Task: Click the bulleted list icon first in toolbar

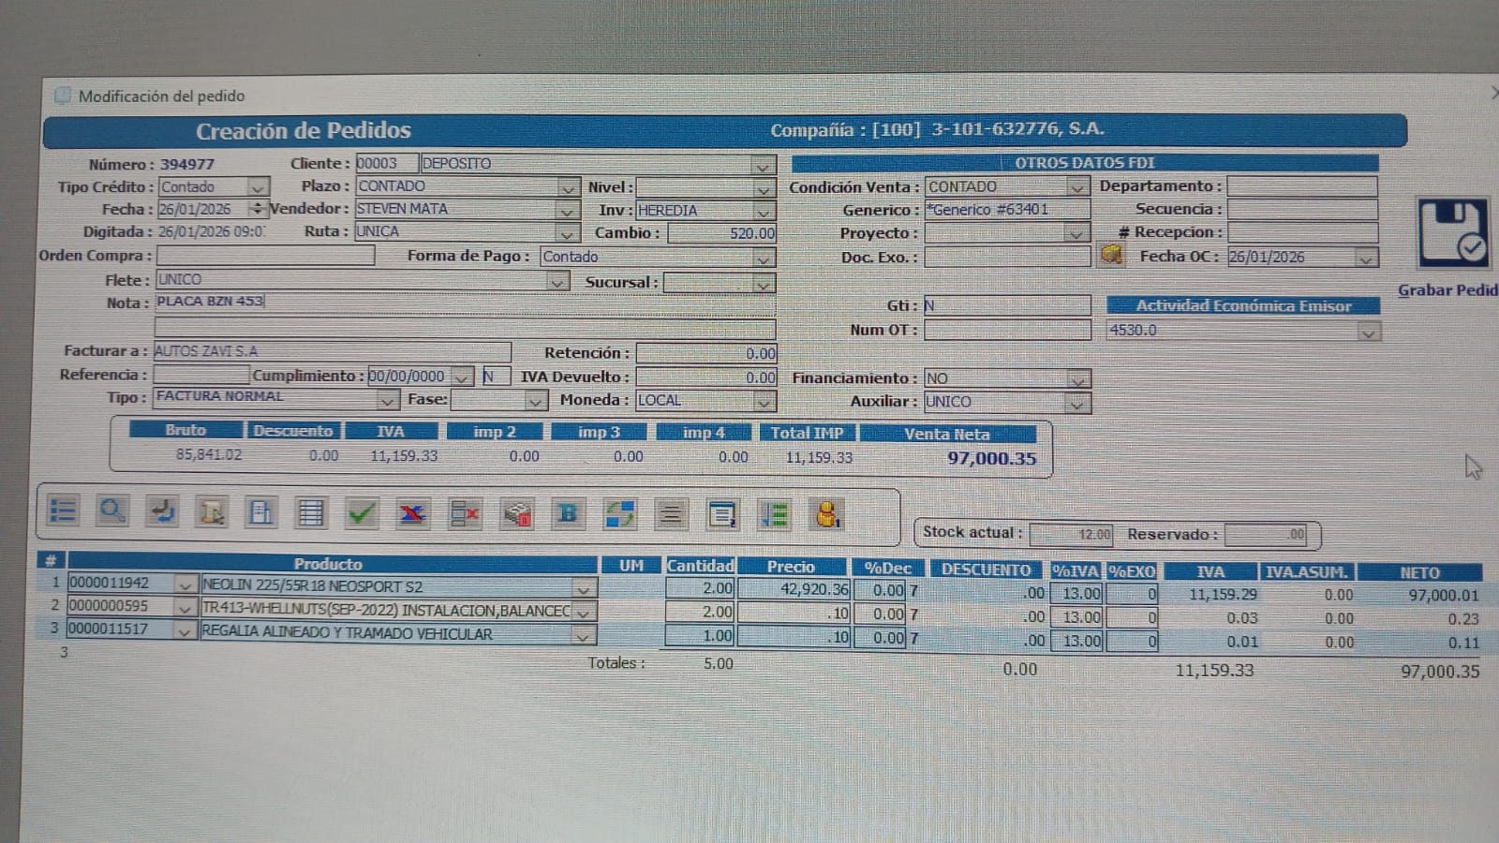Action: [63, 510]
